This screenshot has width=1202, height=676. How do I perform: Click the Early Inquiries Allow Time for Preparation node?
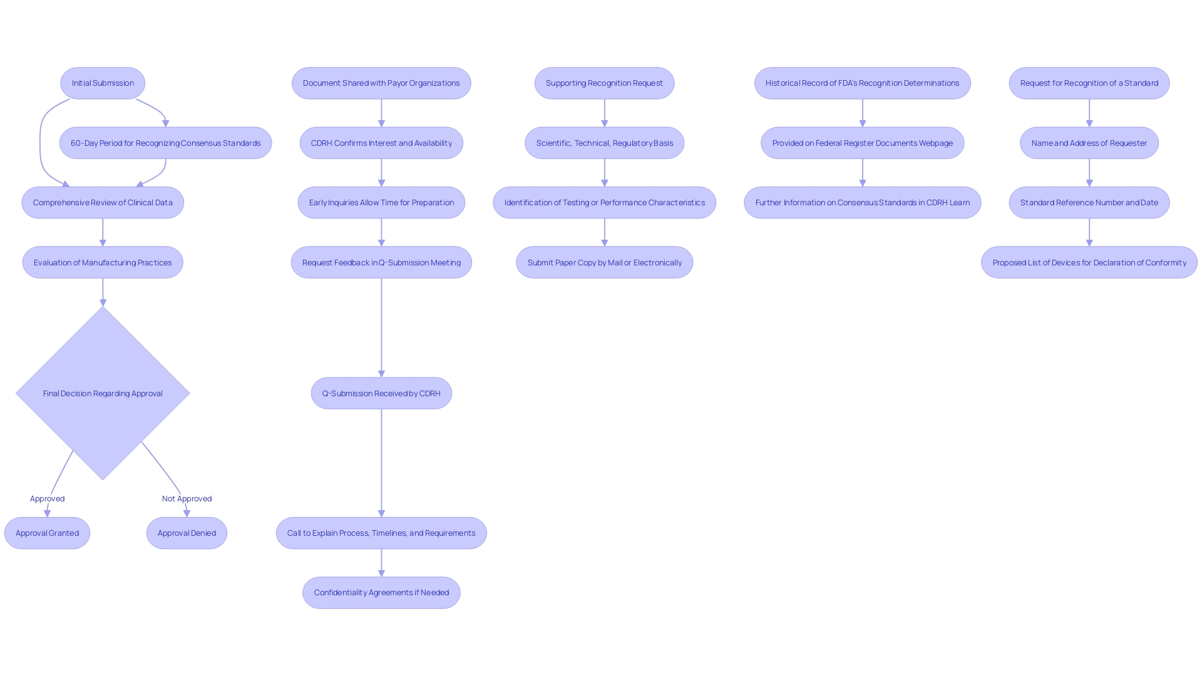point(381,202)
